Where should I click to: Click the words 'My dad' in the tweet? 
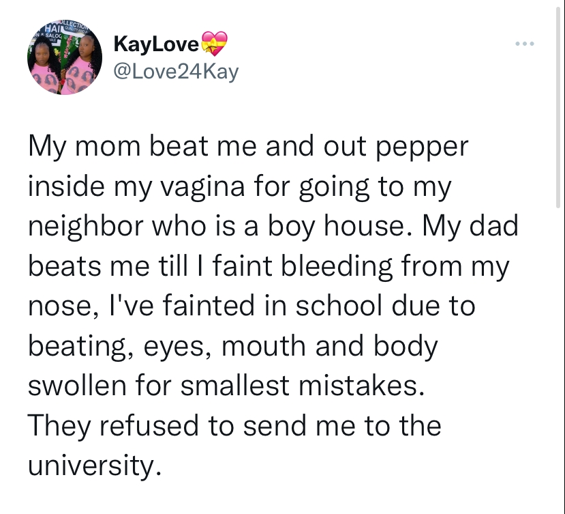pos(470,225)
